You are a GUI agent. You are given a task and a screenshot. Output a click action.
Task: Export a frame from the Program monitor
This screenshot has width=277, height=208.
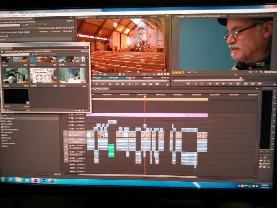pos(260,84)
